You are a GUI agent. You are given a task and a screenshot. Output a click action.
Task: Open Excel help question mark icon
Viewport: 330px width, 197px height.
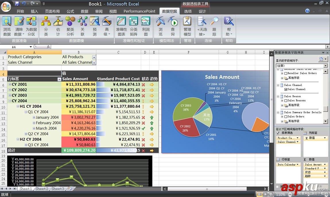coord(308,11)
